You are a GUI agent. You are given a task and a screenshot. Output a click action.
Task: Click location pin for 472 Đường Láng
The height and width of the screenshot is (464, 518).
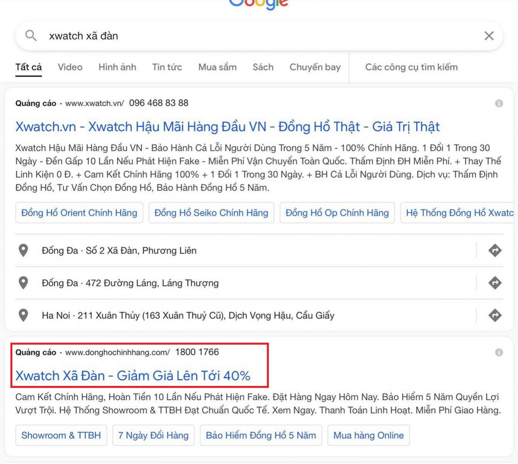[x=24, y=283]
